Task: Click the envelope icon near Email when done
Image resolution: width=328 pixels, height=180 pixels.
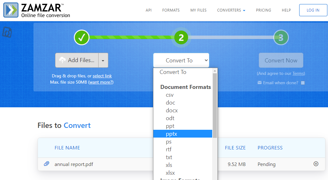Action: 259,83
